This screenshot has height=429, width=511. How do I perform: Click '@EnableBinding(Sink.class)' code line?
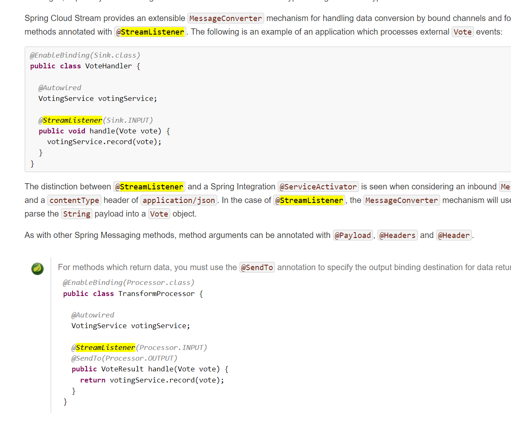pyautogui.click(x=85, y=55)
